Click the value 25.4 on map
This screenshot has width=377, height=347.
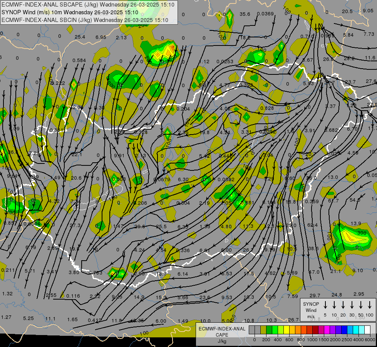(80, 37)
